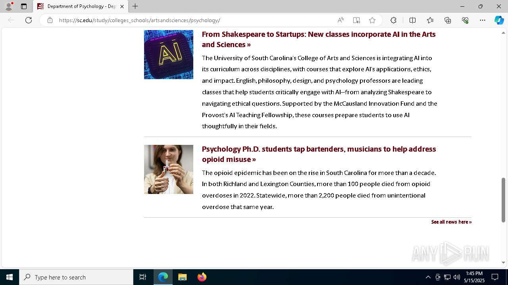Screen dimensions: 508x285
Task: Select the Department of Psychology tab
Action: (x=81, y=6)
